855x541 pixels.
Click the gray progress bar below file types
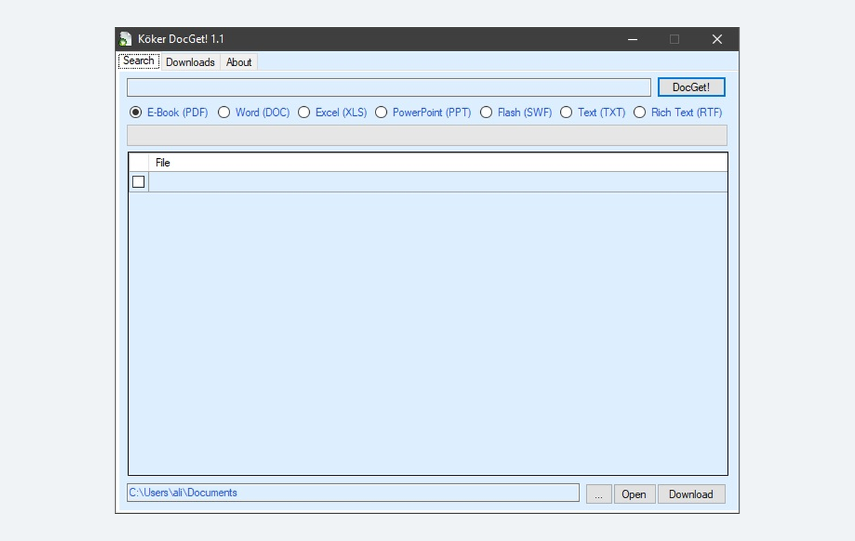(x=427, y=135)
